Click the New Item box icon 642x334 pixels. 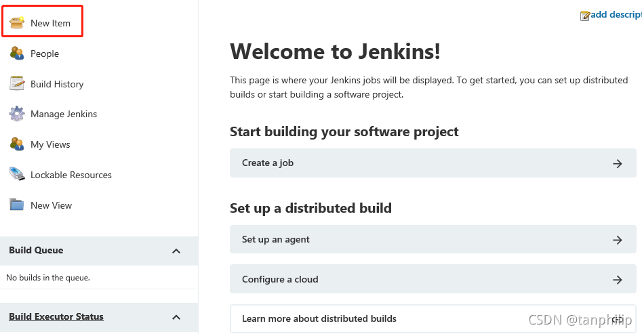[17, 22]
